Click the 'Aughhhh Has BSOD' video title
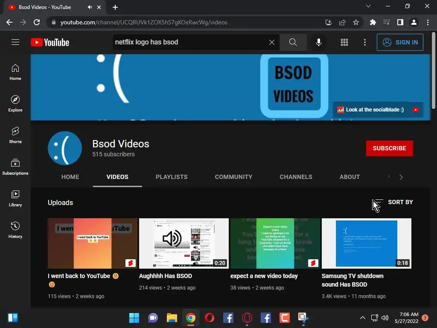Image resolution: width=437 pixels, height=328 pixels. click(166, 276)
